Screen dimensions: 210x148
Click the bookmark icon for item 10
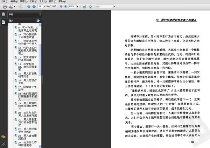(16, 34)
